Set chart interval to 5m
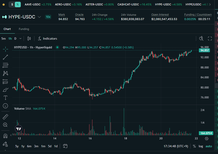This screenshot has height=154, width=218. pyautogui.click(x=4, y=38)
